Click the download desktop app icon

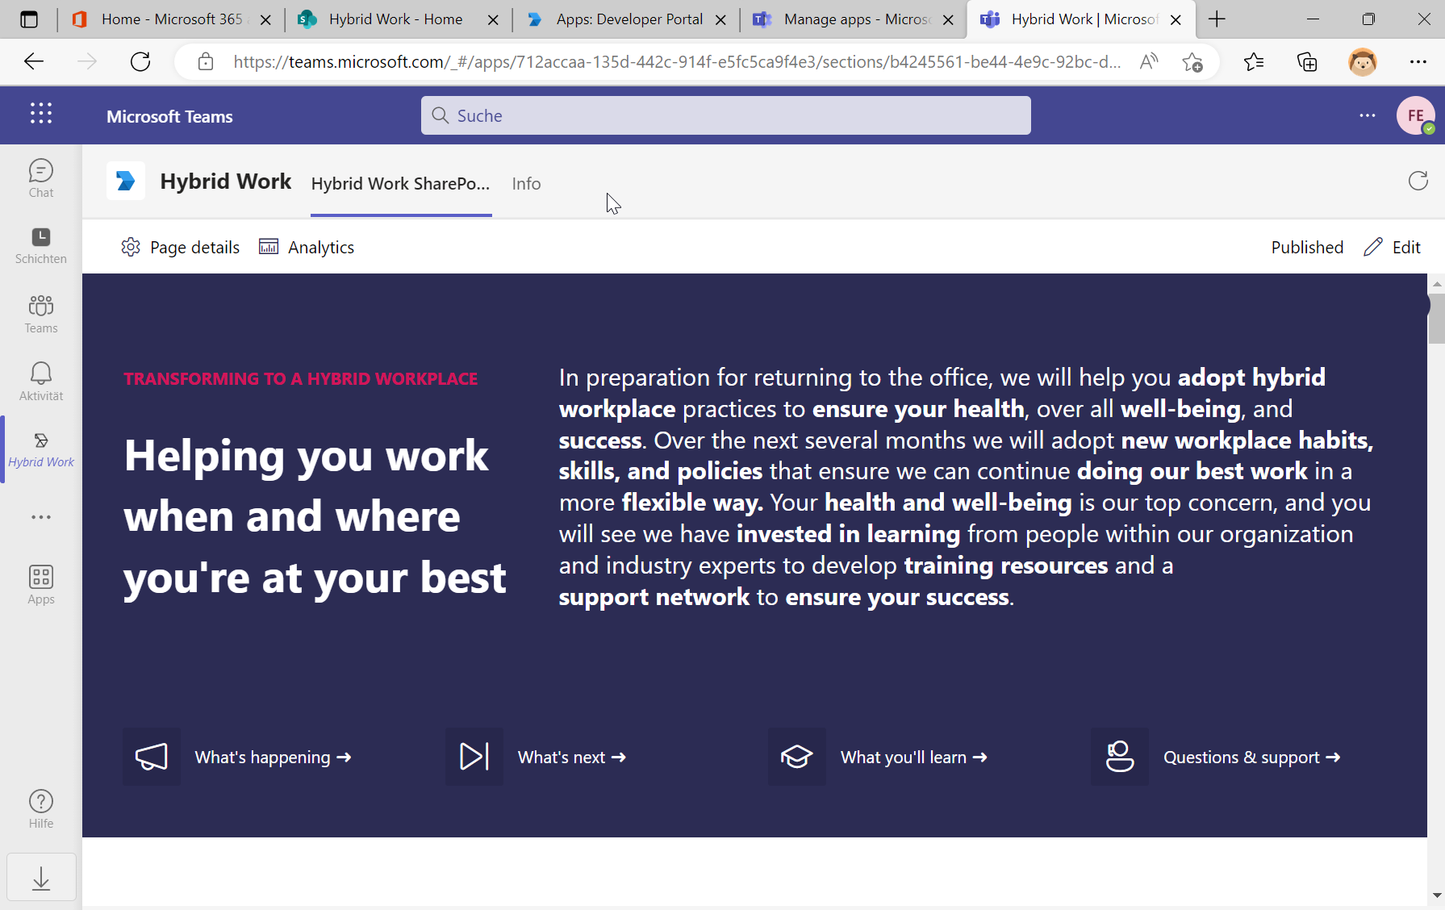[40, 876]
